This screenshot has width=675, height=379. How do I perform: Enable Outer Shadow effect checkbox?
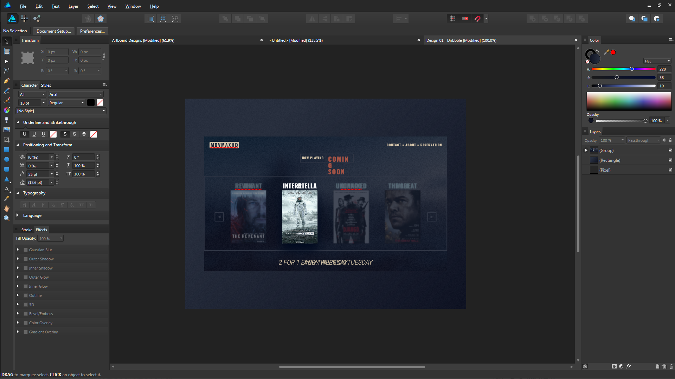[x=26, y=259]
